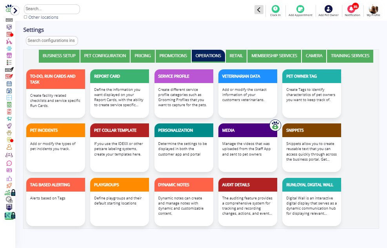Viewport: 387px width, 248px height.
Task: Switch to Promotions tab
Action: [173, 56]
